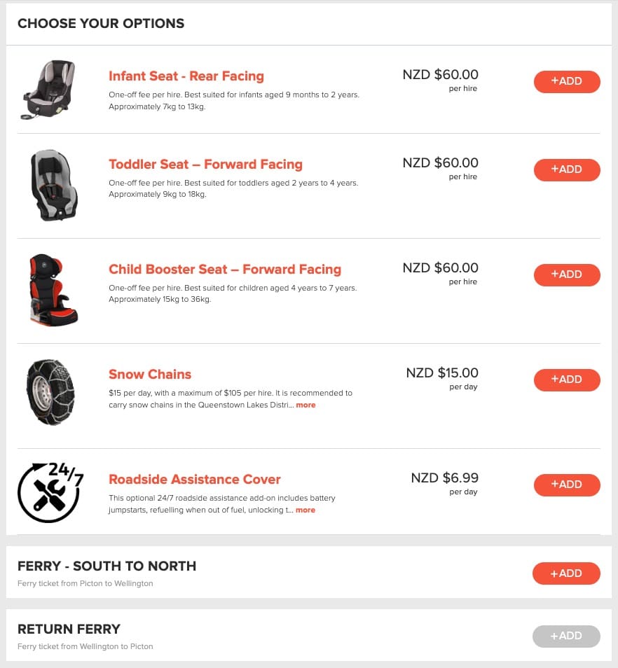
Task: Click the Snow Chains title
Action: coord(150,375)
